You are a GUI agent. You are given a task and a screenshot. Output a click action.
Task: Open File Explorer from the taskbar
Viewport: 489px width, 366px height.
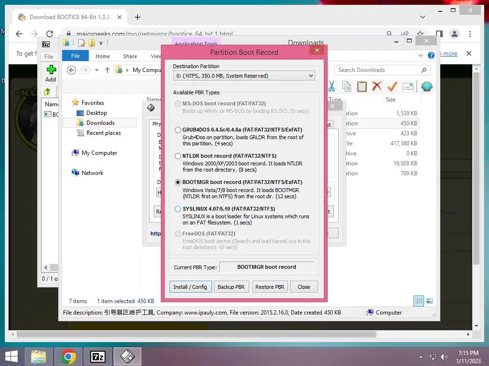(39, 356)
